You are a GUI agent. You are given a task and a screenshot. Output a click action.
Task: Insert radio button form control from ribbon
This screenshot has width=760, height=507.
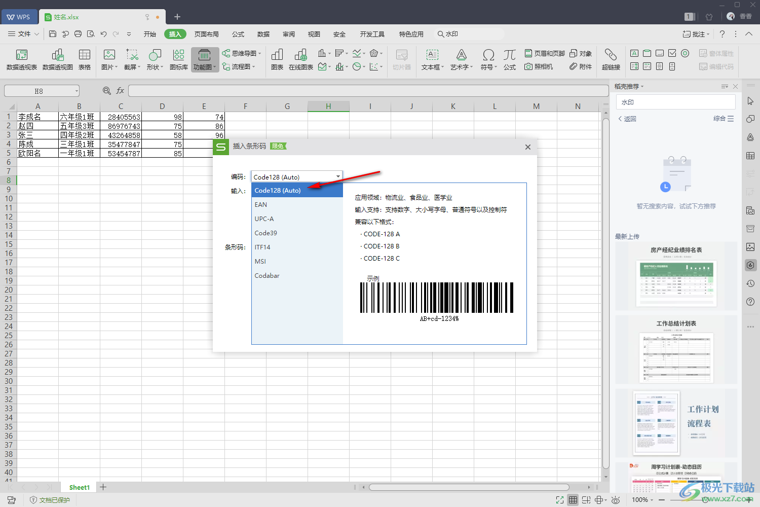685,53
